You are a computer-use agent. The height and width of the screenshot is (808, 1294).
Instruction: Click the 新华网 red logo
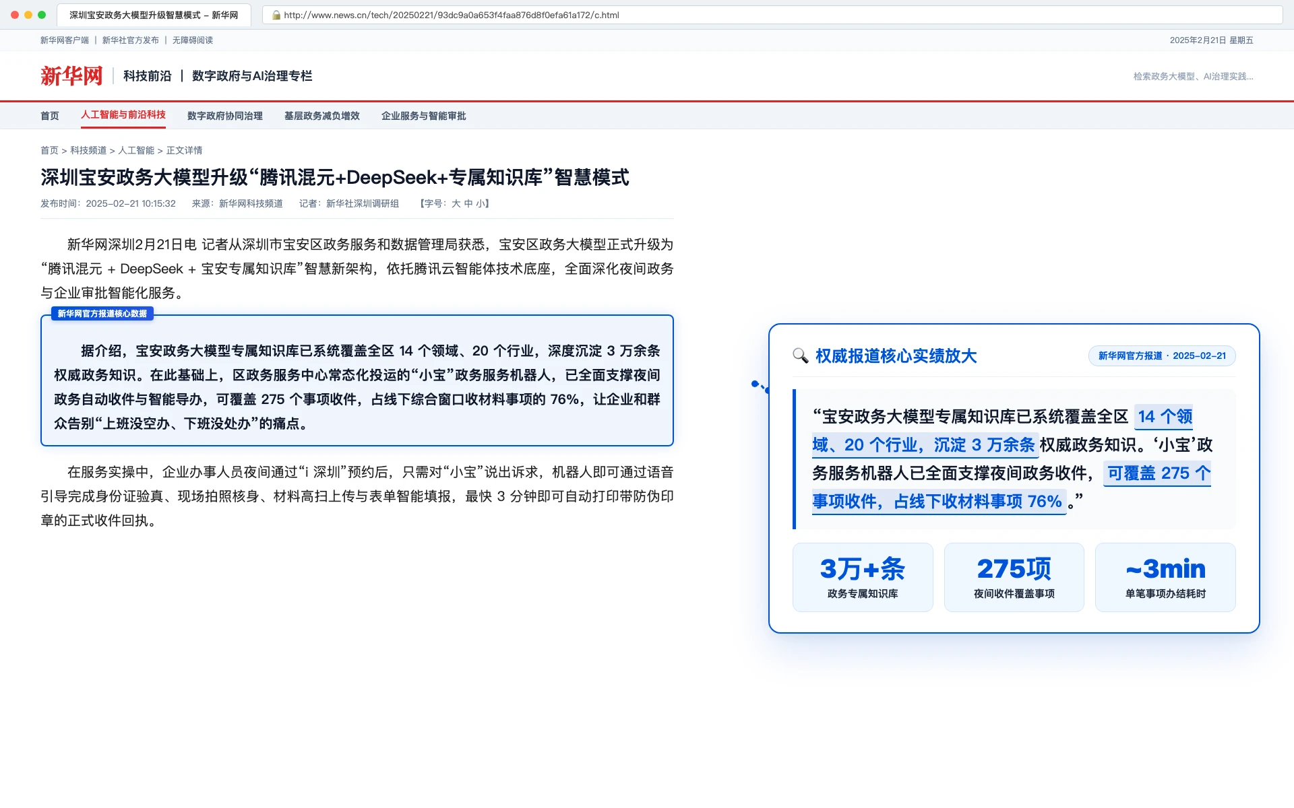pyautogui.click(x=71, y=76)
